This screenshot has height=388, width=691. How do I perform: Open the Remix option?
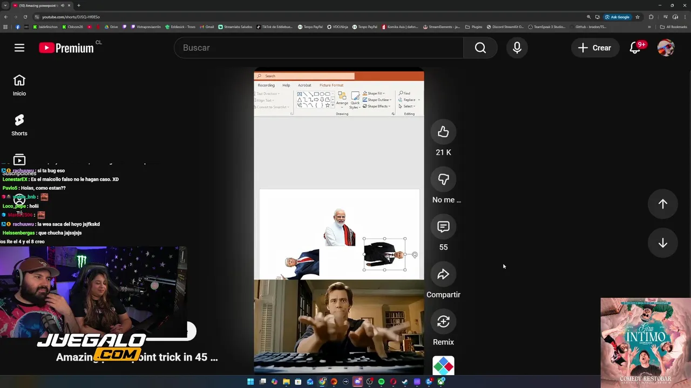tap(443, 322)
